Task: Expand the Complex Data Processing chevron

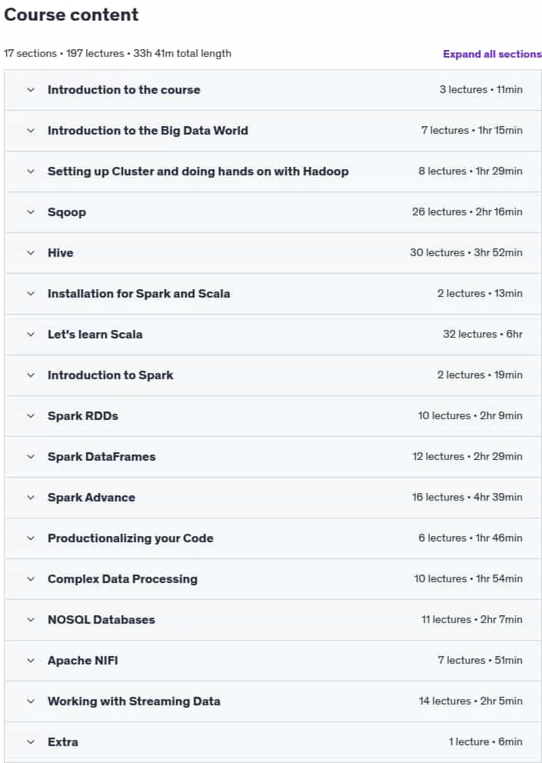Action: [x=31, y=579]
